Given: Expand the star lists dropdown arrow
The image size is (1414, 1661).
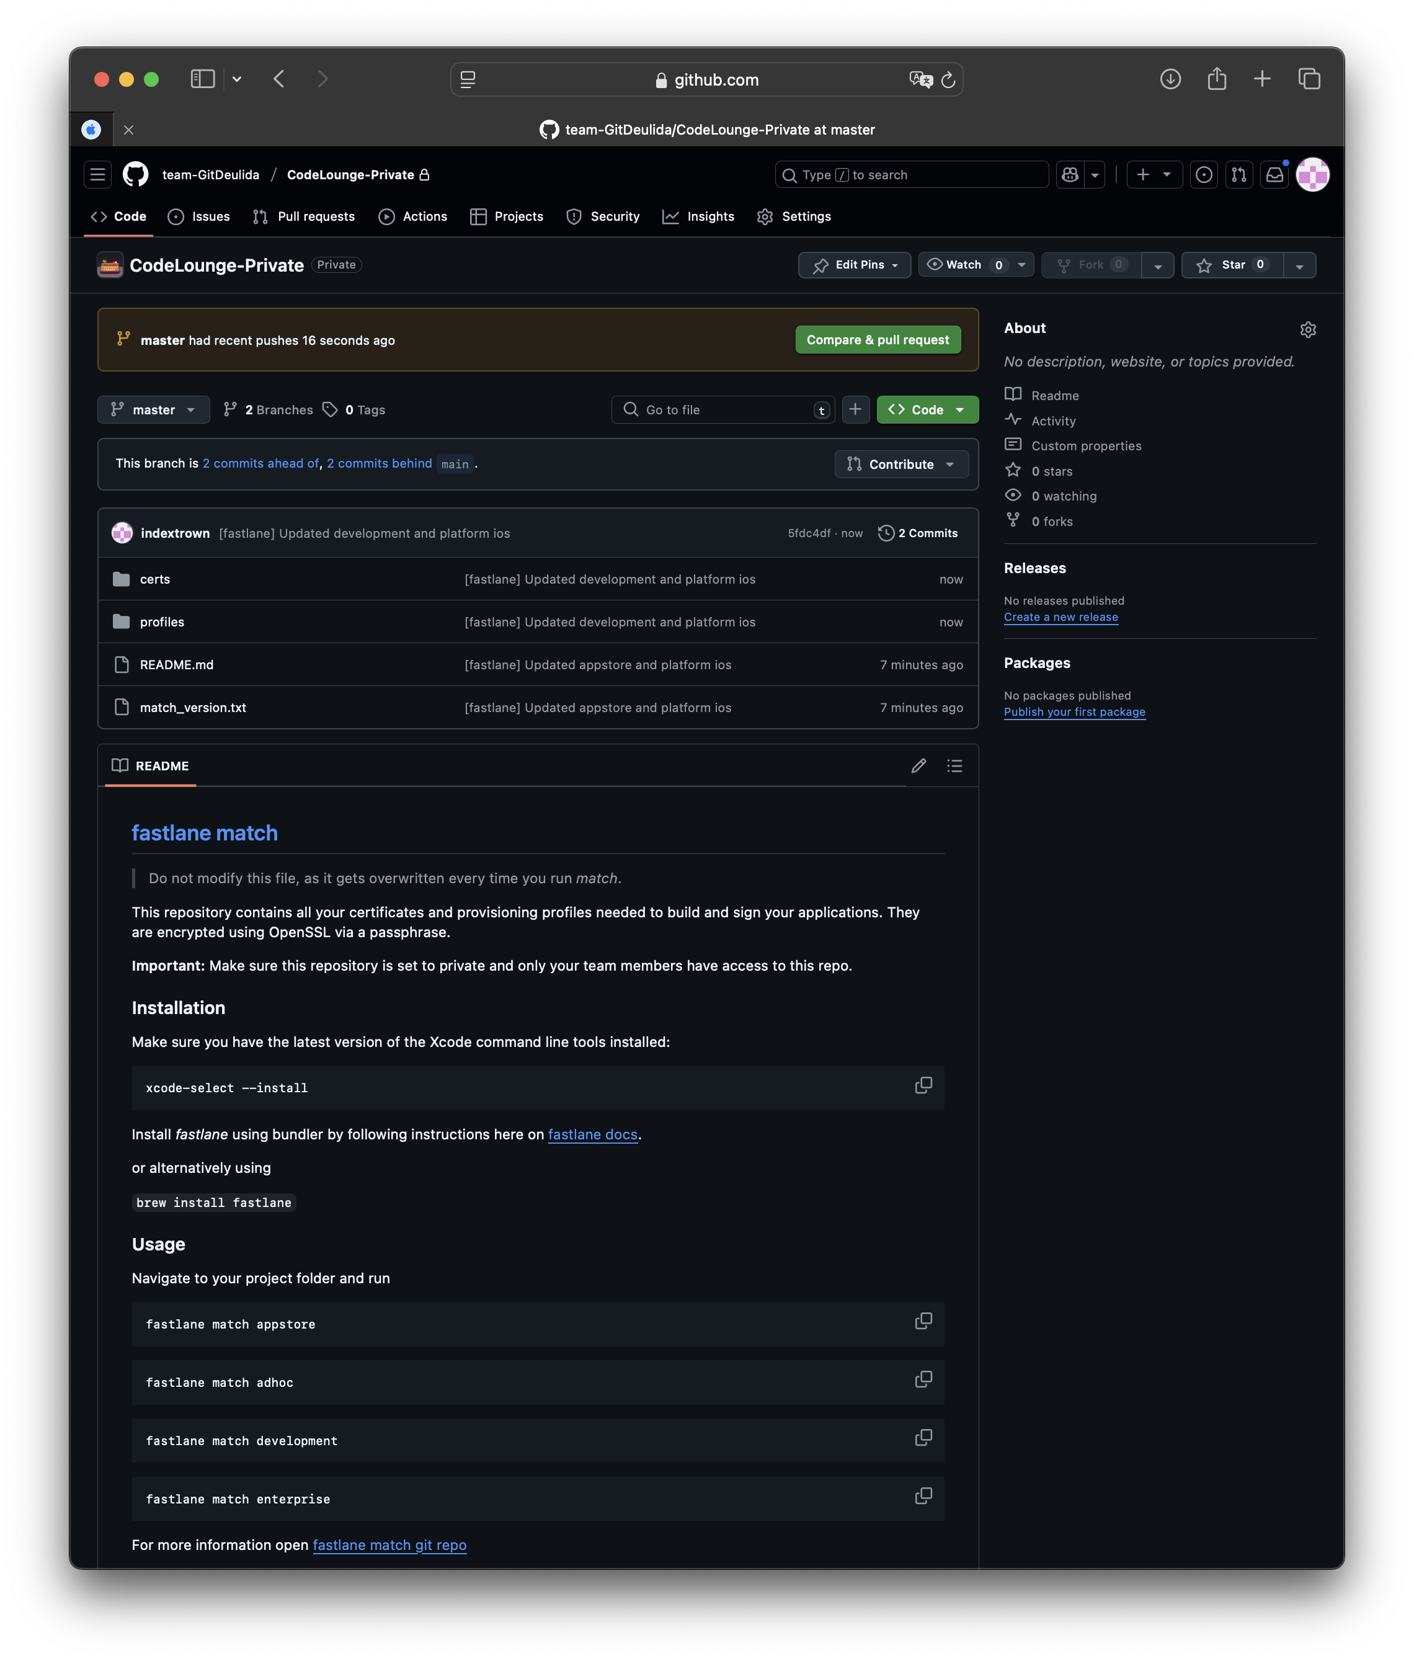Looking at the screenshot, I should 1299,265.
